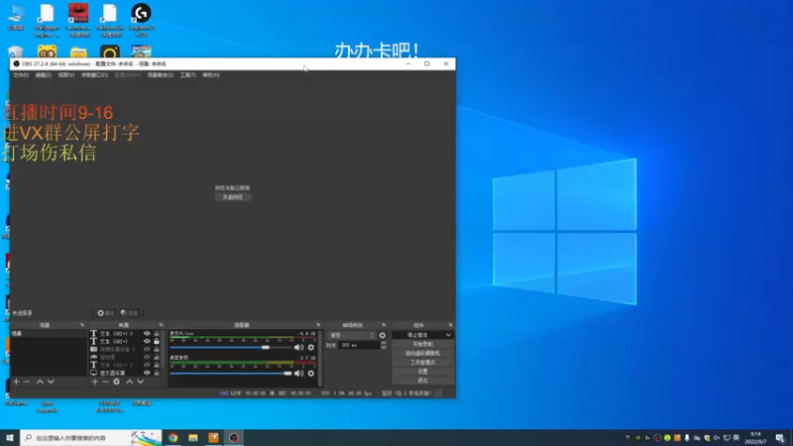The height and width of the screenshot is (446, 793).
Task: Click the 启动虚拟摄像机 virtual camera button
Action: click(x=423, y=354)
